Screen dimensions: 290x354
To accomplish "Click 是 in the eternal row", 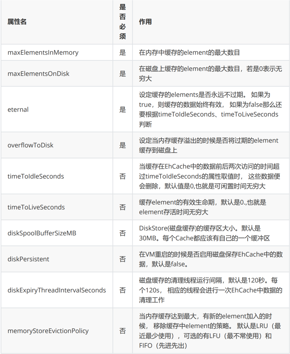I will pos(123,110).
